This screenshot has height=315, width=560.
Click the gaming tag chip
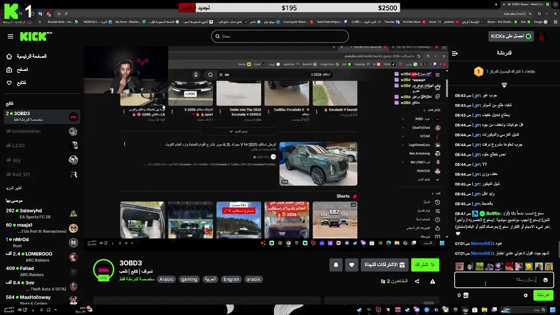pos(189,279)
